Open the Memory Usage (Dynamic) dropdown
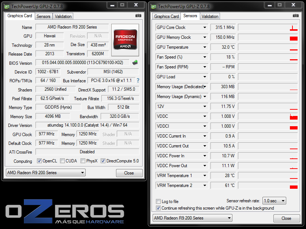The height and width of the screenshot is (229, 306). point(205,97)
